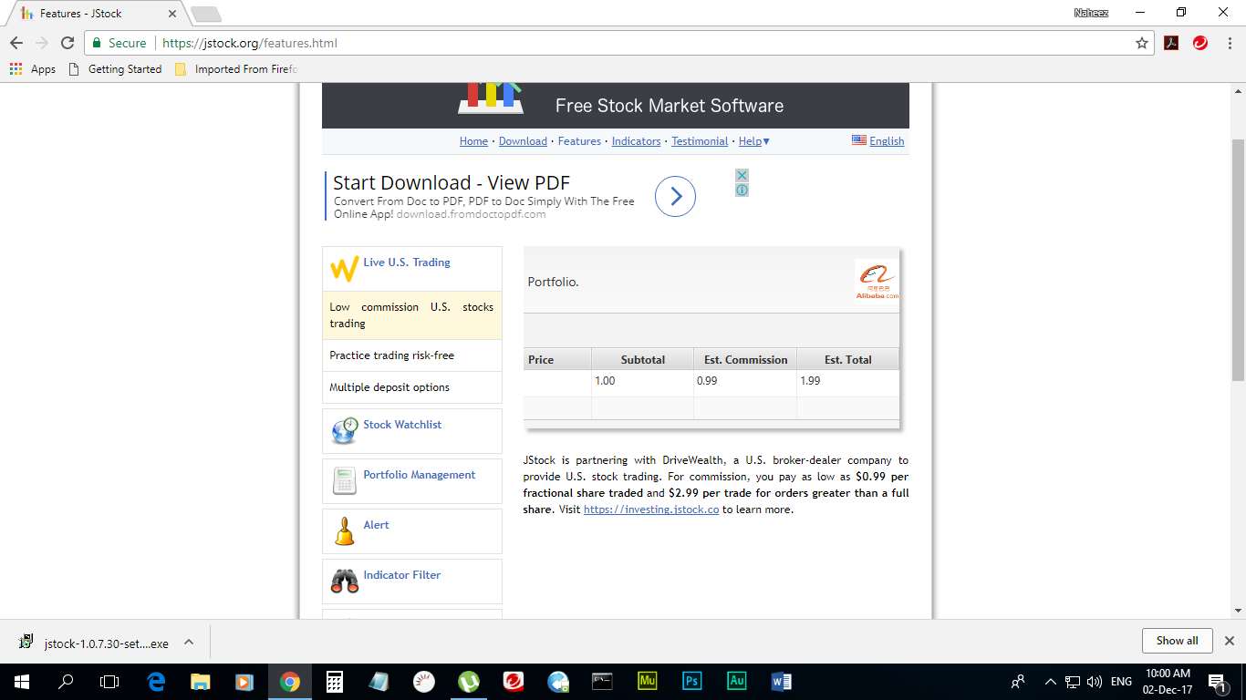Click the Stock Watchlist globe icon
The height and width of the screenshot is (700, 1246).
pyautogui.click(x=344, y=430)
